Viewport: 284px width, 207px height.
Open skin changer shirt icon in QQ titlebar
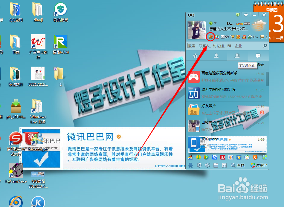click(x=246, y=15)
